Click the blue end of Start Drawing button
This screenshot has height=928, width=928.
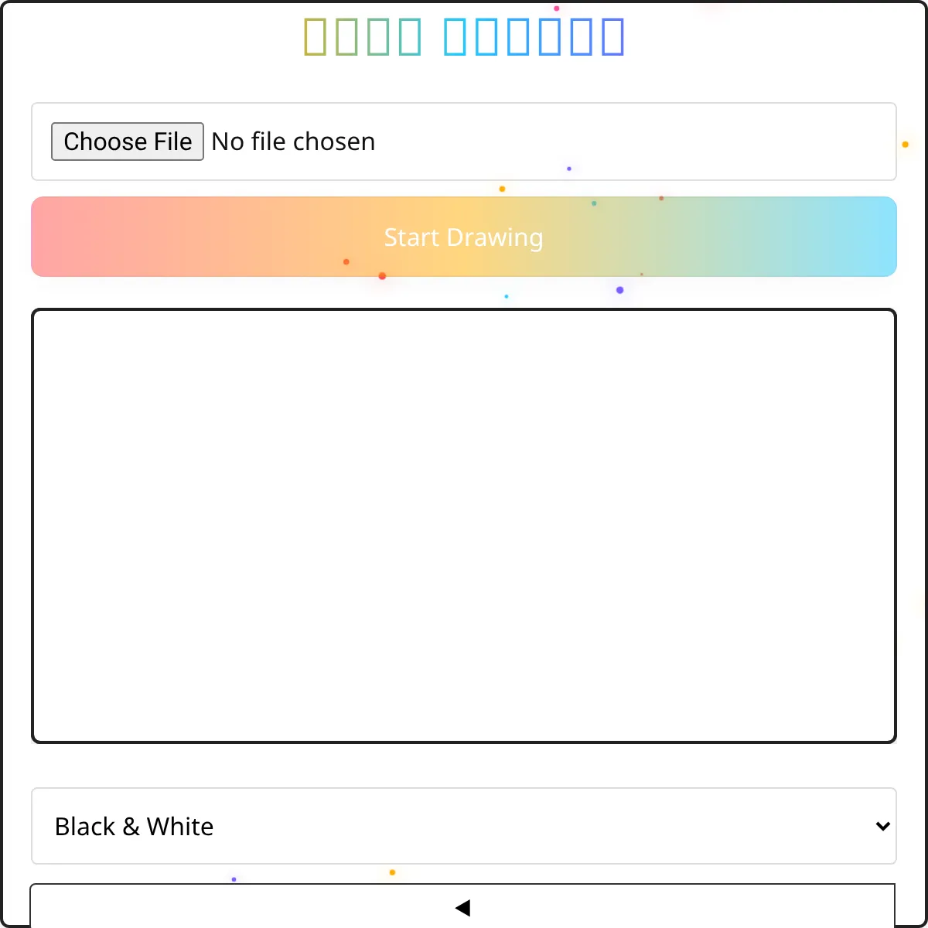pos(858,237)
